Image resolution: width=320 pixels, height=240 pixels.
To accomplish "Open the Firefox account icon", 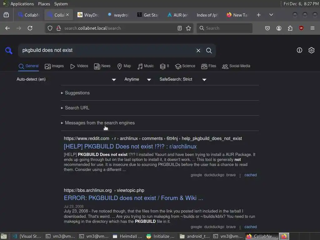I will (x=279, y=28).
